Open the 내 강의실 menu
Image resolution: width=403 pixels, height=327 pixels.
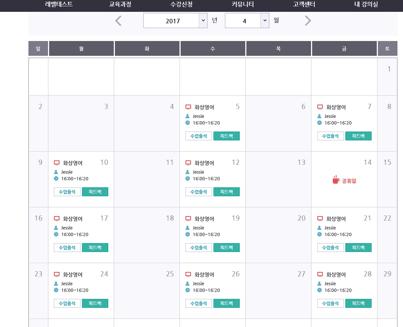click(366, 5)
